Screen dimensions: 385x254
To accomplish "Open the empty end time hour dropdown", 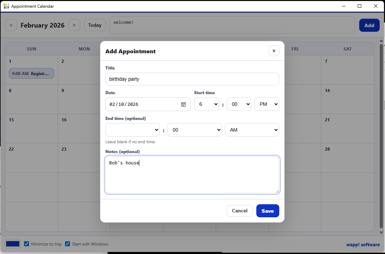I will 132,130.
